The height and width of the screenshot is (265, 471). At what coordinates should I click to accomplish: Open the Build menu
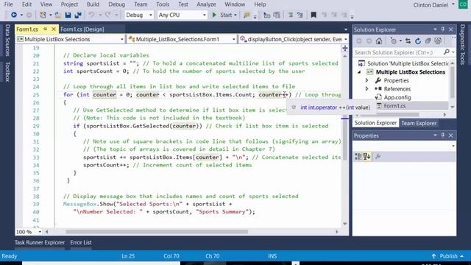click(x=93, y=4)
